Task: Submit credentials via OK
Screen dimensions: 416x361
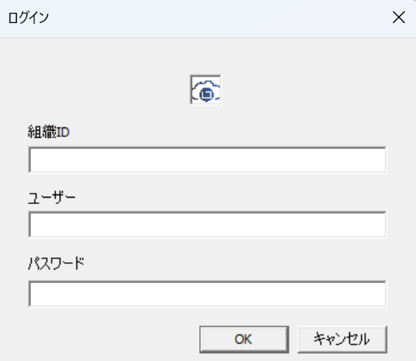Action: (x=244, y=339)
